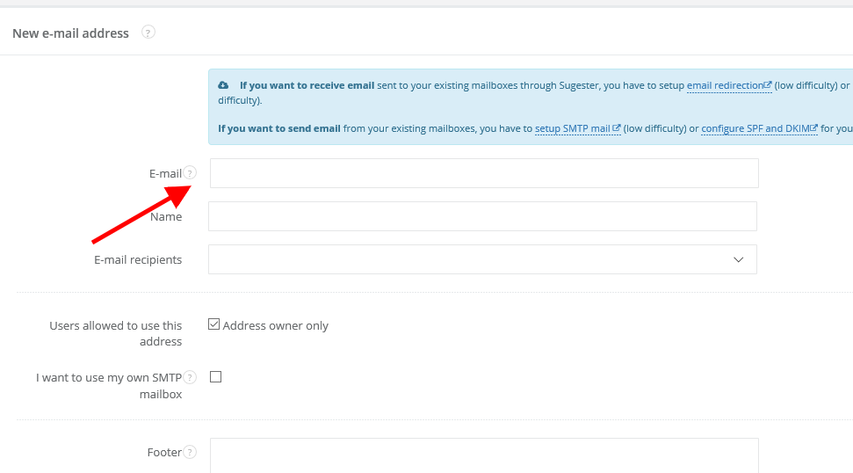The height and width of the screenshot is (473, 853).
Task: Click the help icon beside New e-mail address heading
Action: [x=148, y=33]
